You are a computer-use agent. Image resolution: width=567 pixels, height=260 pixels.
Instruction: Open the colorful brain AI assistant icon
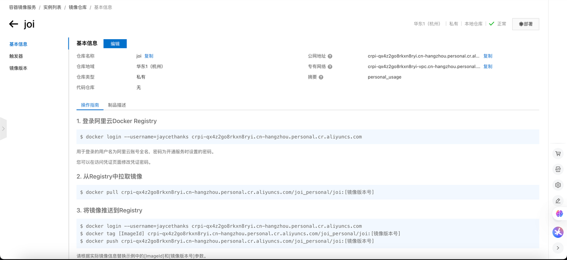[x=559, y=214]
